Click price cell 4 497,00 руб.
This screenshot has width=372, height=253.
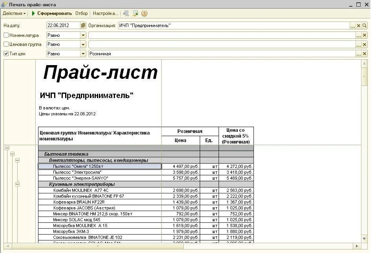point(181,166)
